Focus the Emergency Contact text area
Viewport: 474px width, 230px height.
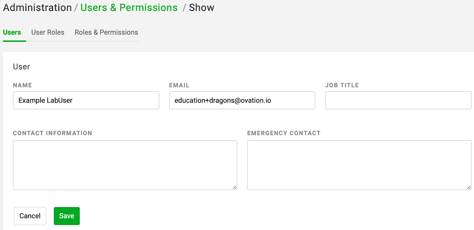(359, 165)
